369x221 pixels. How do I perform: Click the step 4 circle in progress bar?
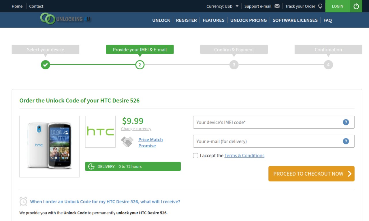click(328, 65)
